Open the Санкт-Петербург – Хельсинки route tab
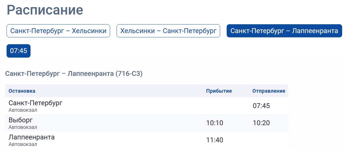This screenshot has width=345, height=150. [x=58, y=31]
